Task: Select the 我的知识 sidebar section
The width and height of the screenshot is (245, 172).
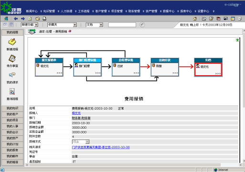Action: point(12,108)
